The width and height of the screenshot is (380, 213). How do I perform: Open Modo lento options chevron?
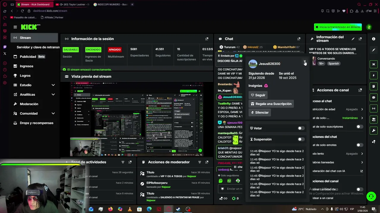[x=362, y=154]
